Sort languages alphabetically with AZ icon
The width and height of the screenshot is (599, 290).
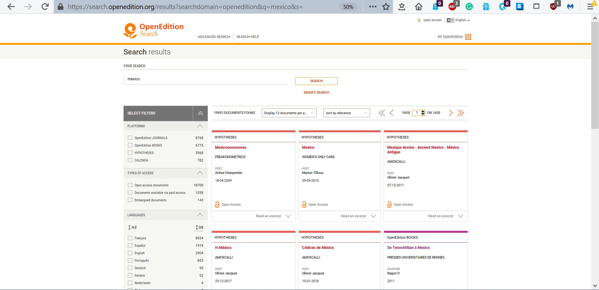point(132,227)
